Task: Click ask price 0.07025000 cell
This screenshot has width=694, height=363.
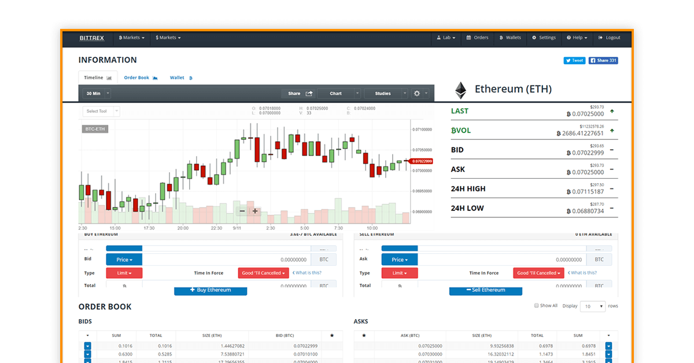Action: click(x=430, y=346)
